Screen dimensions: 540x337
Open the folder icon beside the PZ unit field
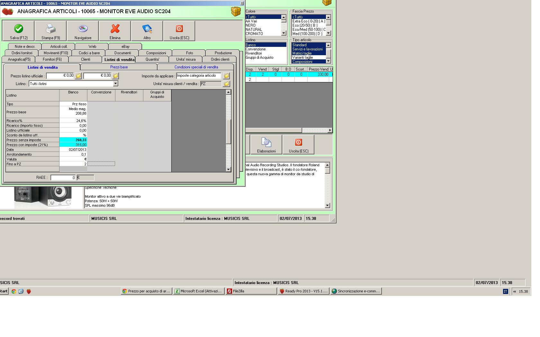(x=226, y=84)
